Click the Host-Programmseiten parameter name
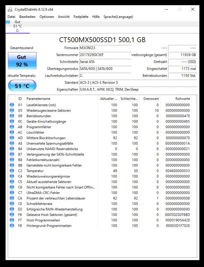Viewport: 204px width, 267px height. pos(43,220)
